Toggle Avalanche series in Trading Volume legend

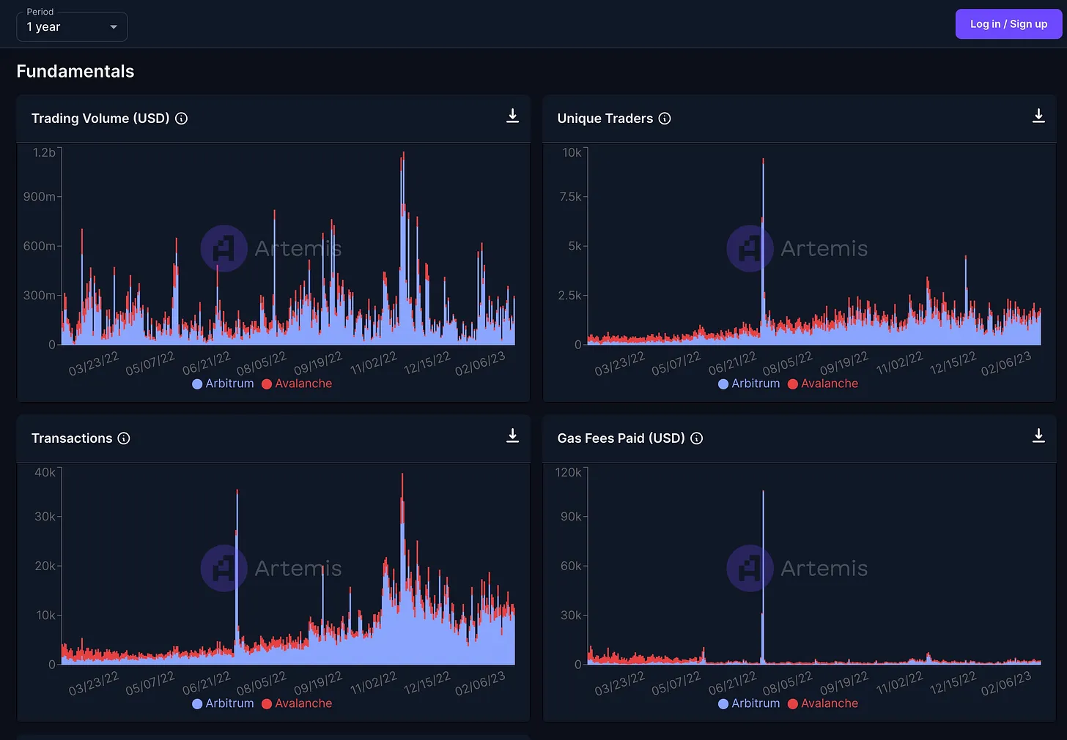(297, 384)
